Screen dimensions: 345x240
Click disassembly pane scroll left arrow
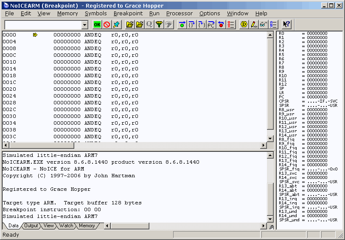(x=6, y=145)
